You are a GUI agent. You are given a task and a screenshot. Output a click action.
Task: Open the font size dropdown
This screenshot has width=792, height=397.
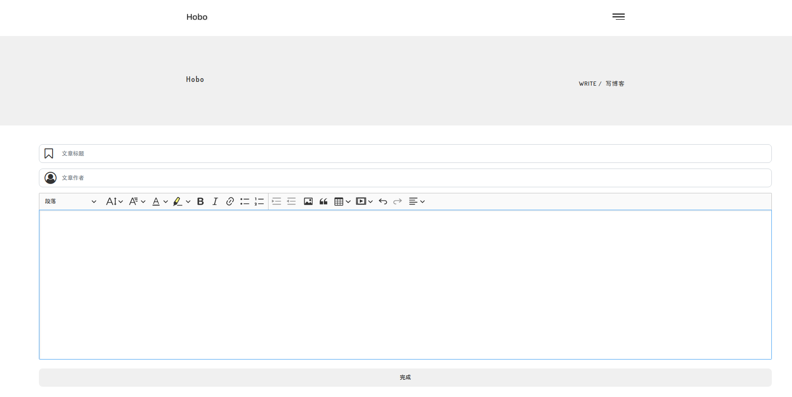pos(114,201)
